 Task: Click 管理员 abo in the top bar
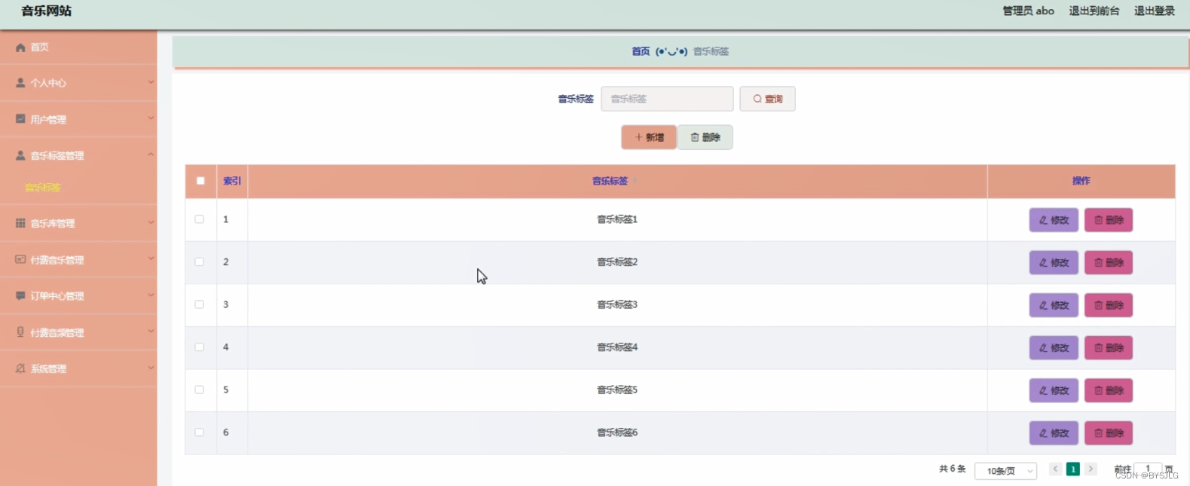pos(1028,11)
